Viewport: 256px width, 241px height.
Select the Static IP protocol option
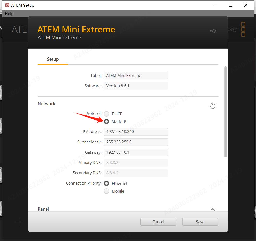pos(106,121)
